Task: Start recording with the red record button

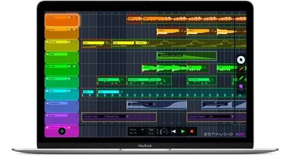Action: tap(192, 132)
